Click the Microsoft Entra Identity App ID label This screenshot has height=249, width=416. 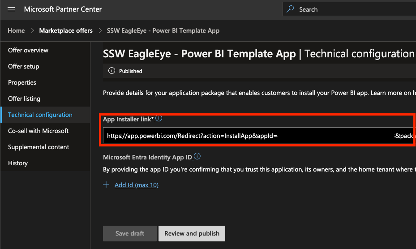tap(147, 157)
